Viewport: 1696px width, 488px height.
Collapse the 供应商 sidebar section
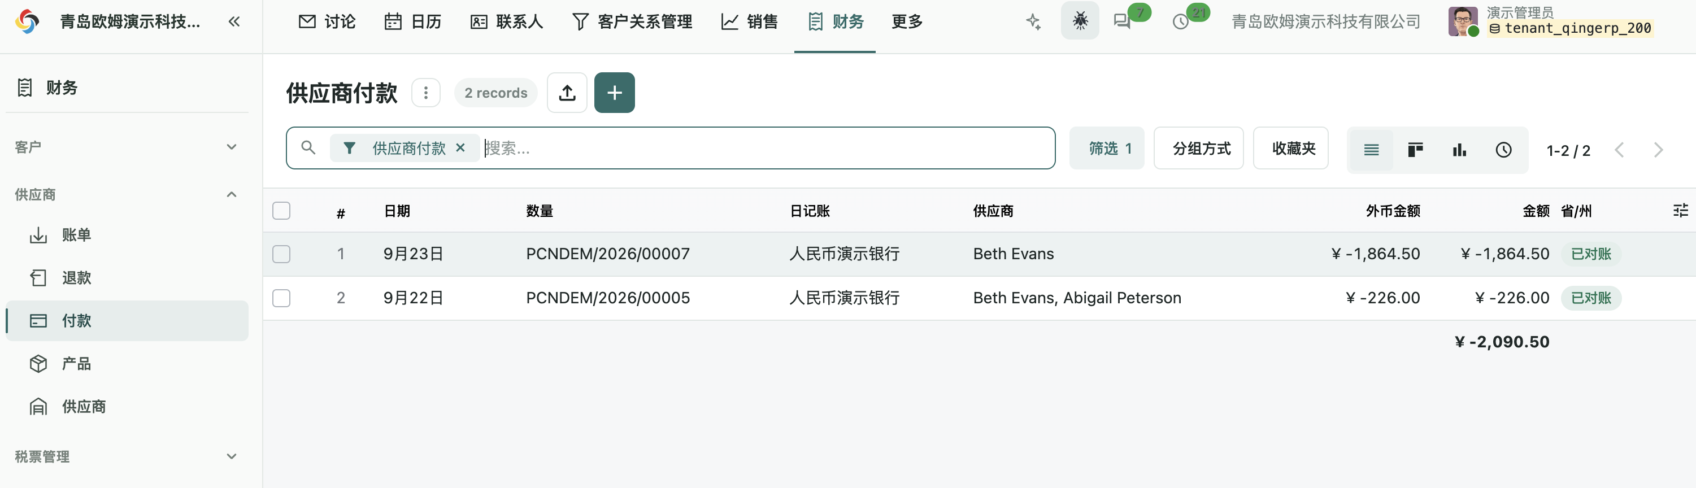127,194
